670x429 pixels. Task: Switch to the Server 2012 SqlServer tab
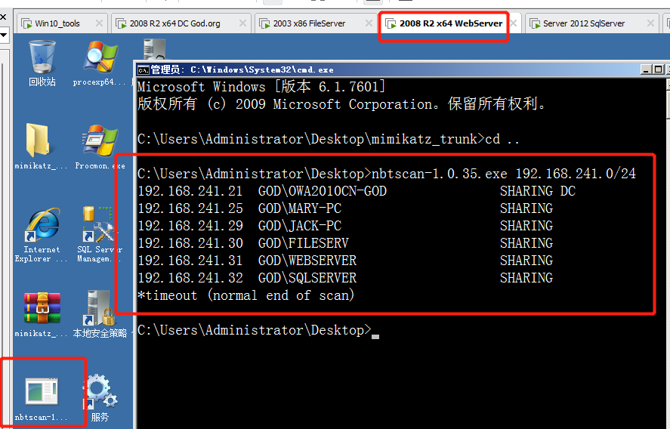(583, 23)
